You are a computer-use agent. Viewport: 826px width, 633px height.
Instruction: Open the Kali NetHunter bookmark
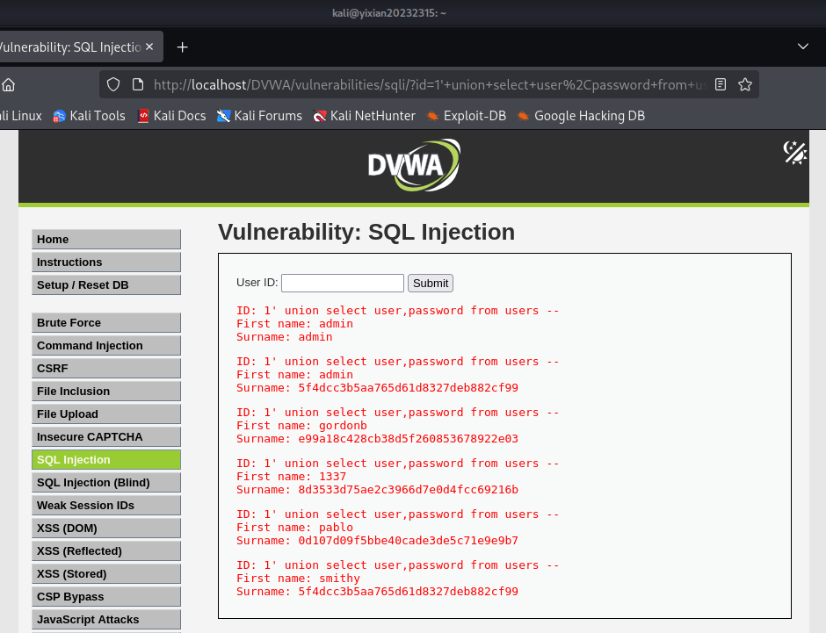(364, 116)
